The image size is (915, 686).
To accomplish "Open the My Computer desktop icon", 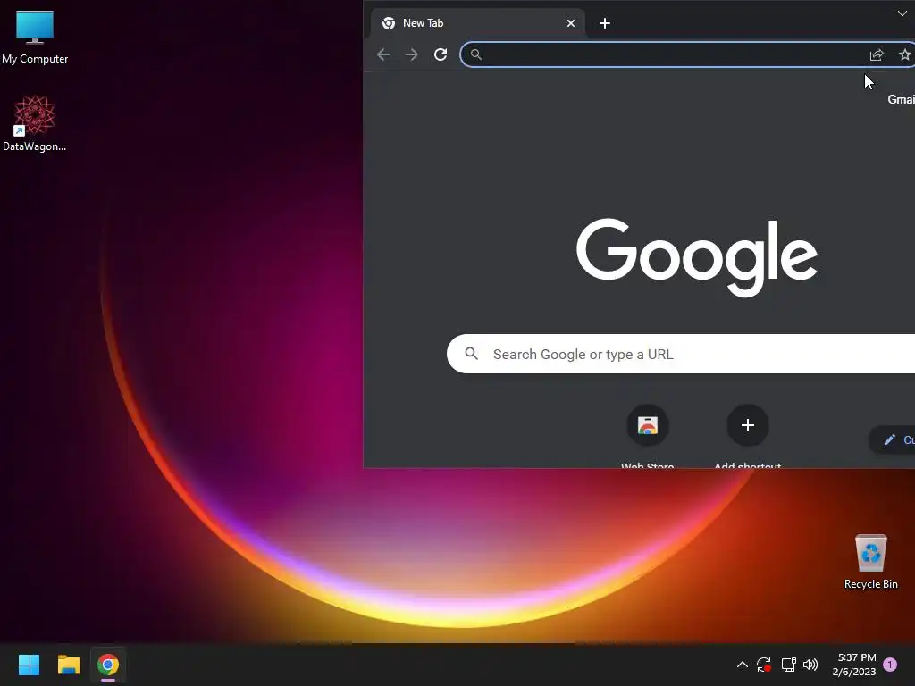I will (x=35, y=38).
